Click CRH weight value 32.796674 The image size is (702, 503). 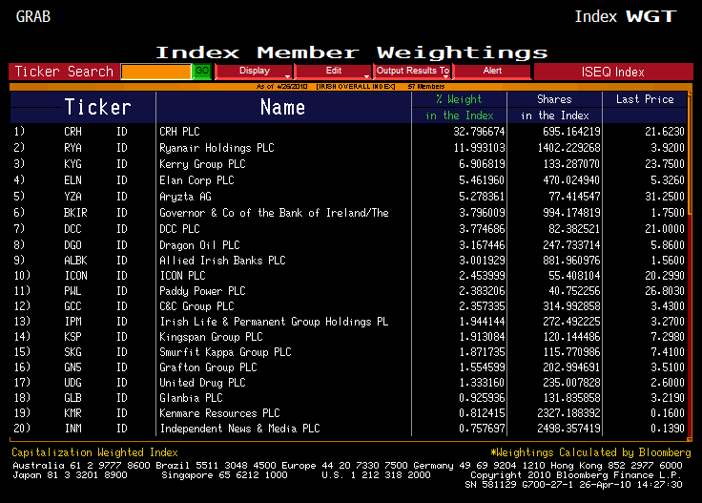[479, 132]
